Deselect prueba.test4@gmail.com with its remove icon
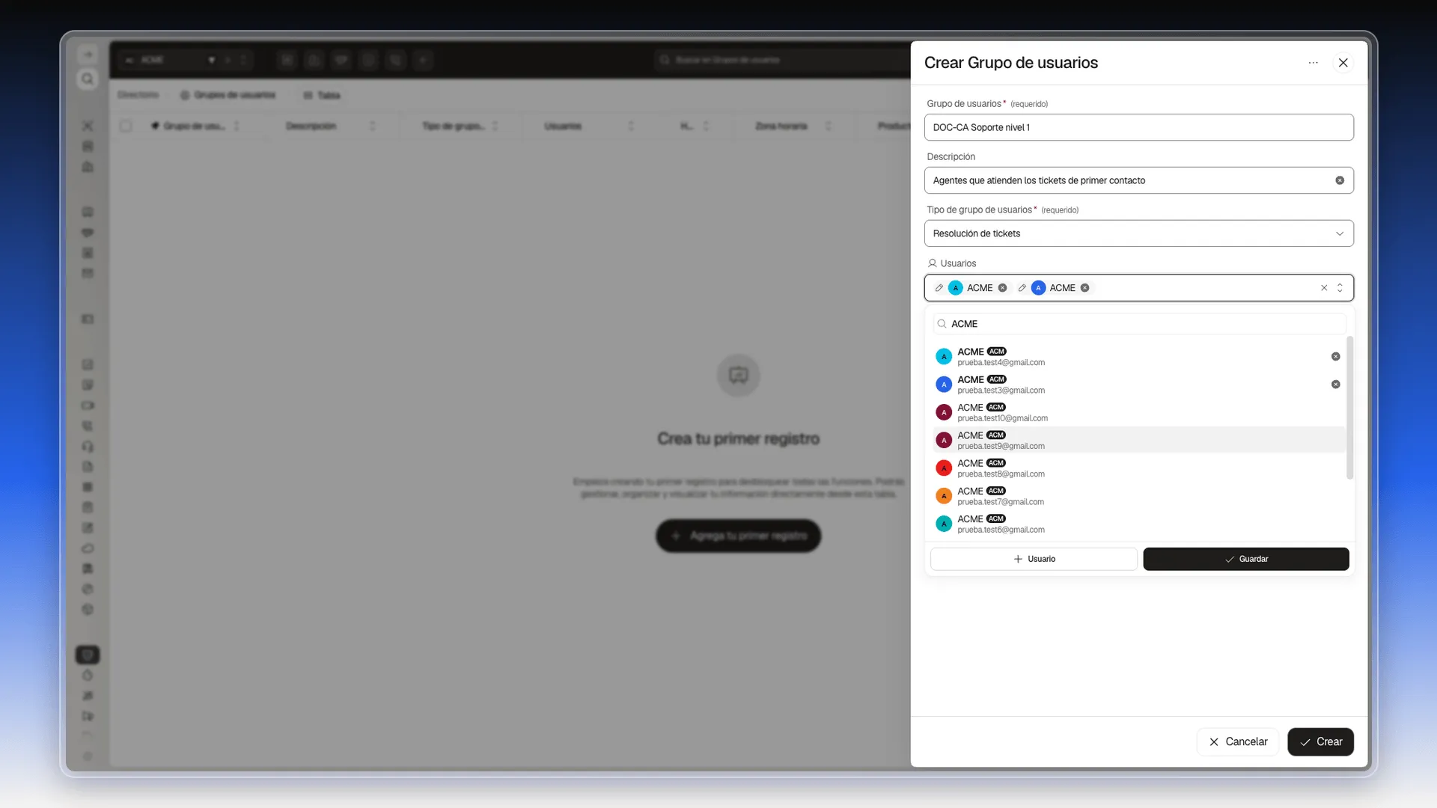This screenshot has height=808, width=1437. click(1335, 357)
